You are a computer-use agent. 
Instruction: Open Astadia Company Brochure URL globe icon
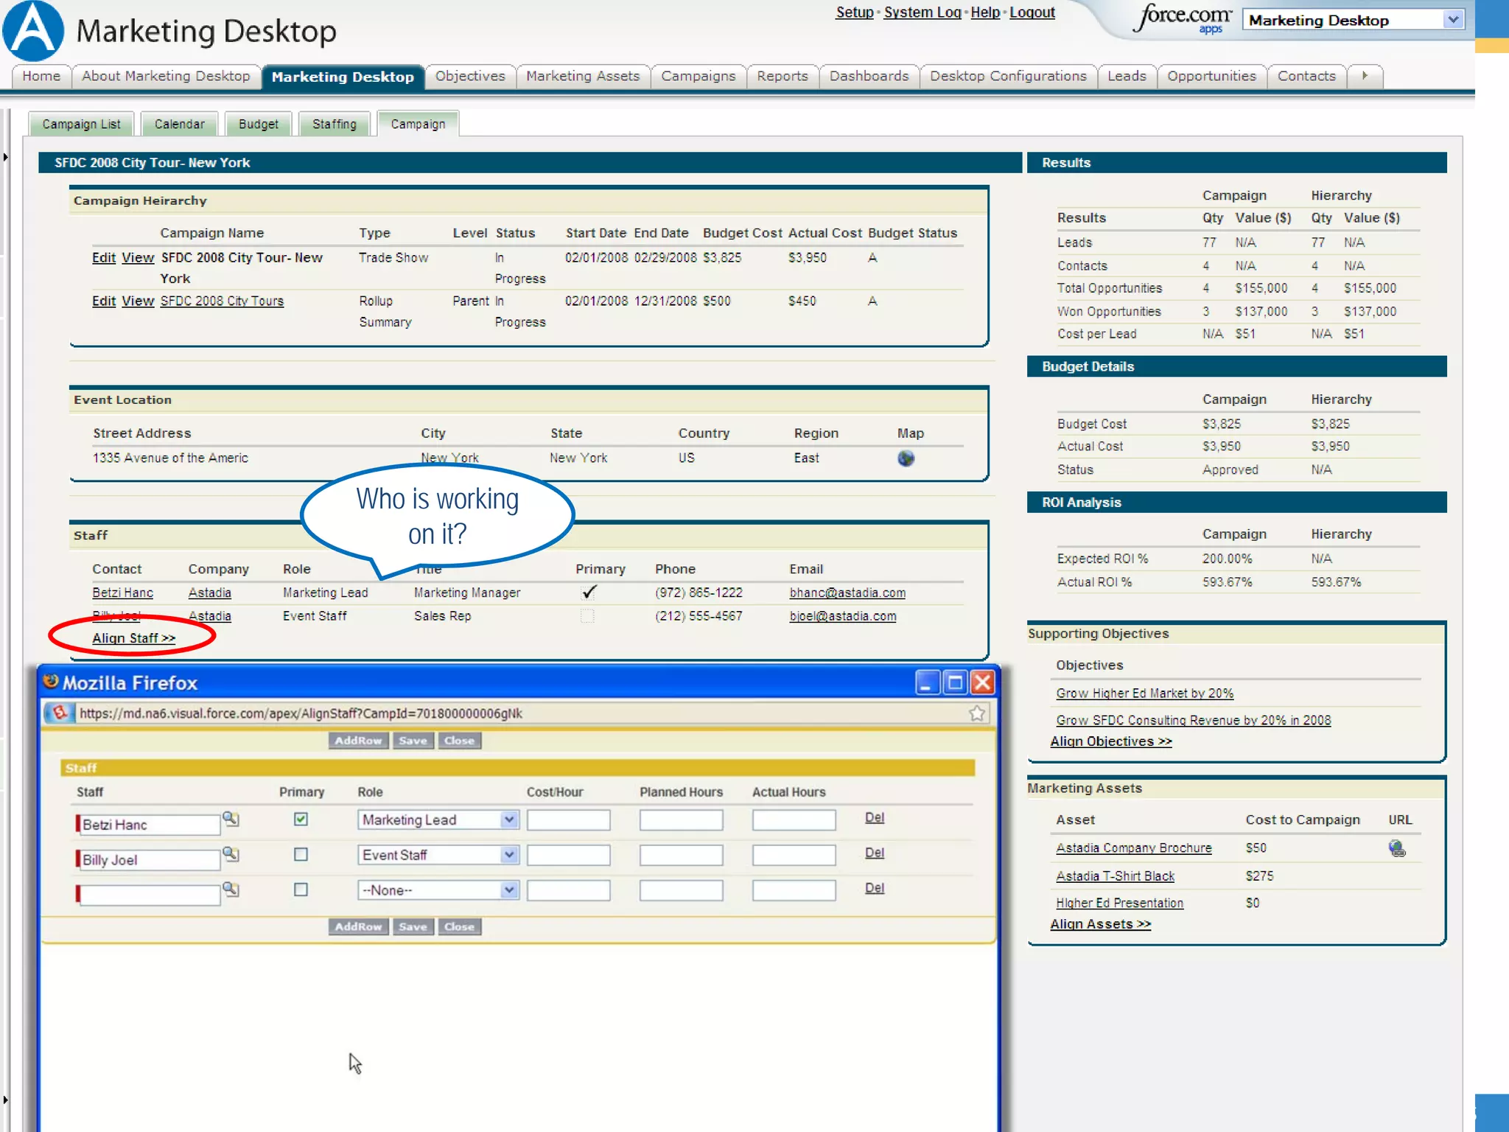1396,848
